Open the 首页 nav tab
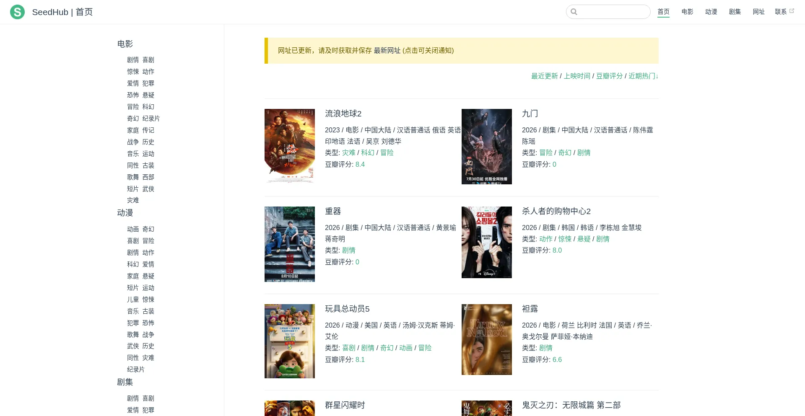Viewport: 805px width, 416px height. coord(663,12)
